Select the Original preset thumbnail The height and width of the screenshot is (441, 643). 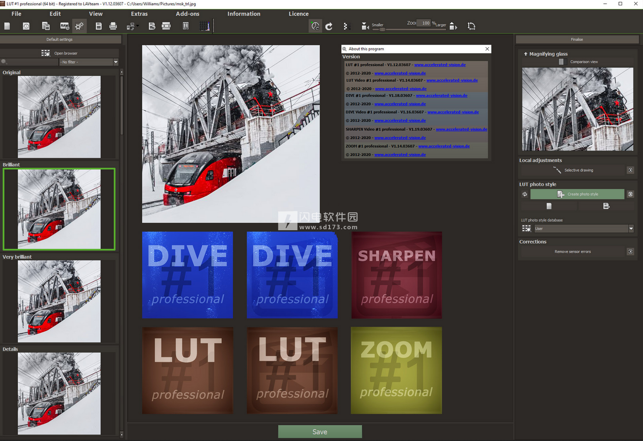(59, 117)
